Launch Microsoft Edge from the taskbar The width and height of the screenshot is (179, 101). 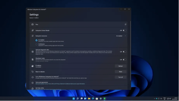tap(93, 99)
